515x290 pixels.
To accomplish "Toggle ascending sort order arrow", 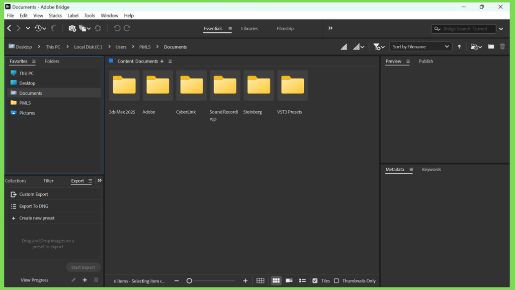I will coord(459,47).
